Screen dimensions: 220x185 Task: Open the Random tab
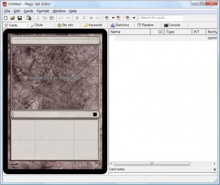(146, 25)
